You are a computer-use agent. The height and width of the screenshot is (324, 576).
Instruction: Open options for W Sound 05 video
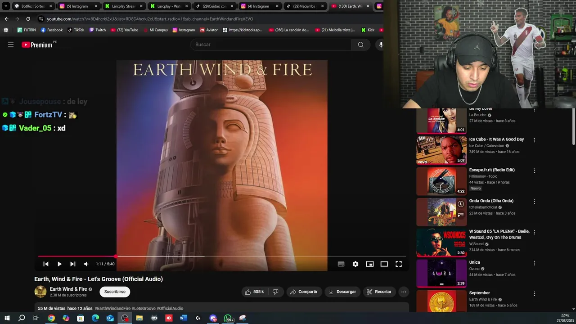535,232
